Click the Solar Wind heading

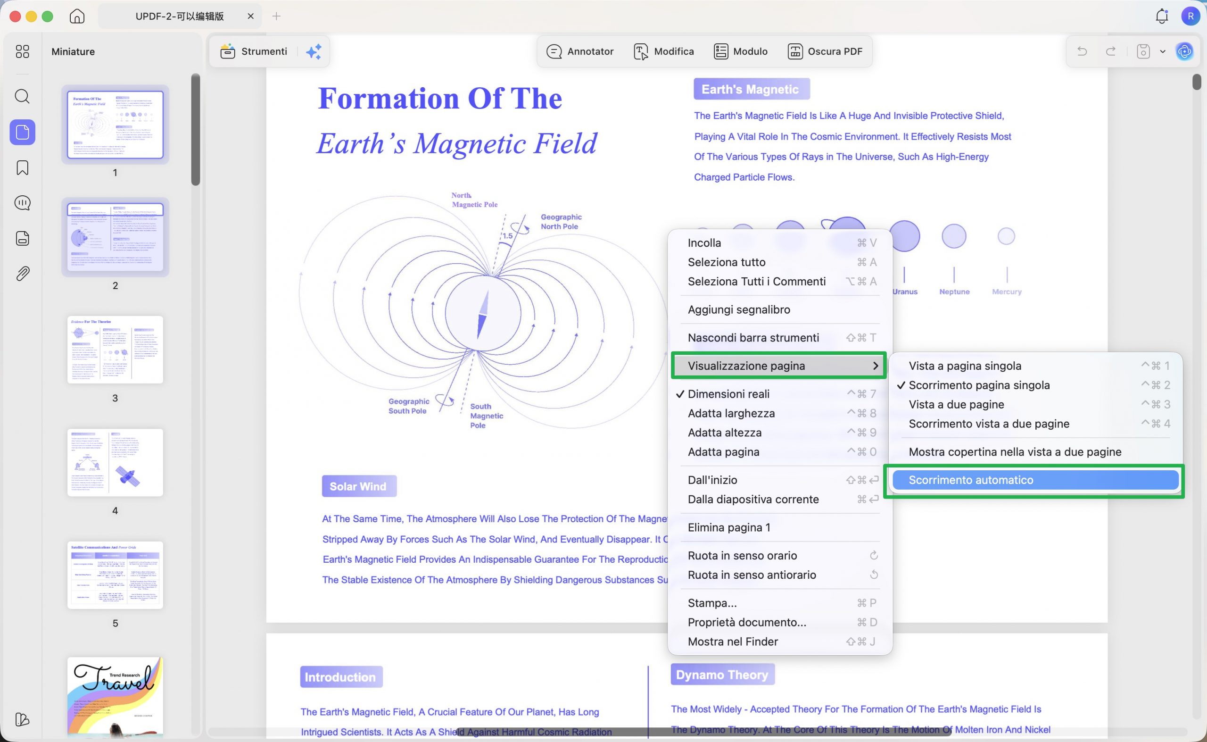click(358, 486)
